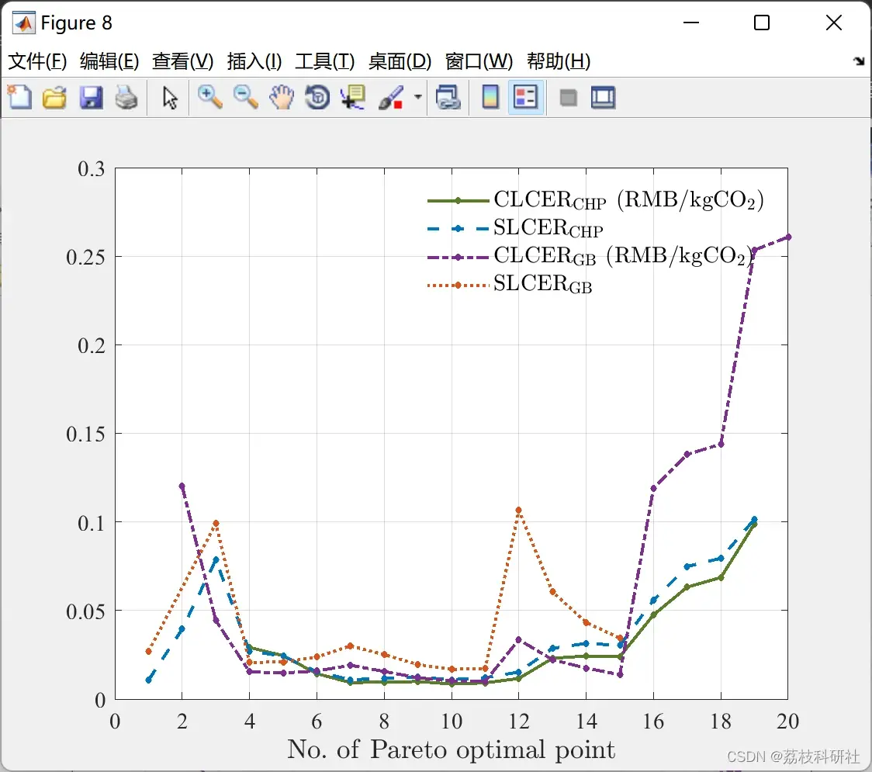
Task: Open a file with the folder icon
Action: [x=54, y=97]
